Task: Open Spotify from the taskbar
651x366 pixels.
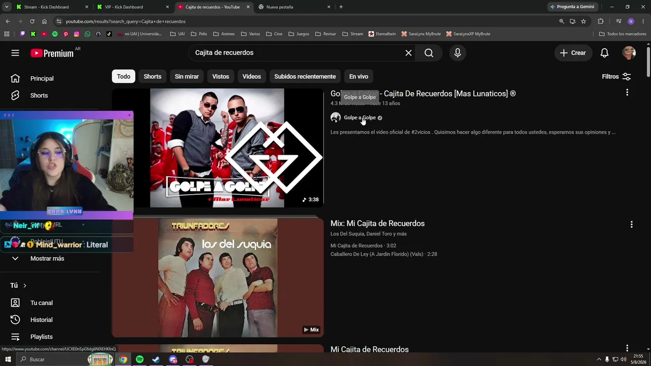Action: (x=140, y=359)
